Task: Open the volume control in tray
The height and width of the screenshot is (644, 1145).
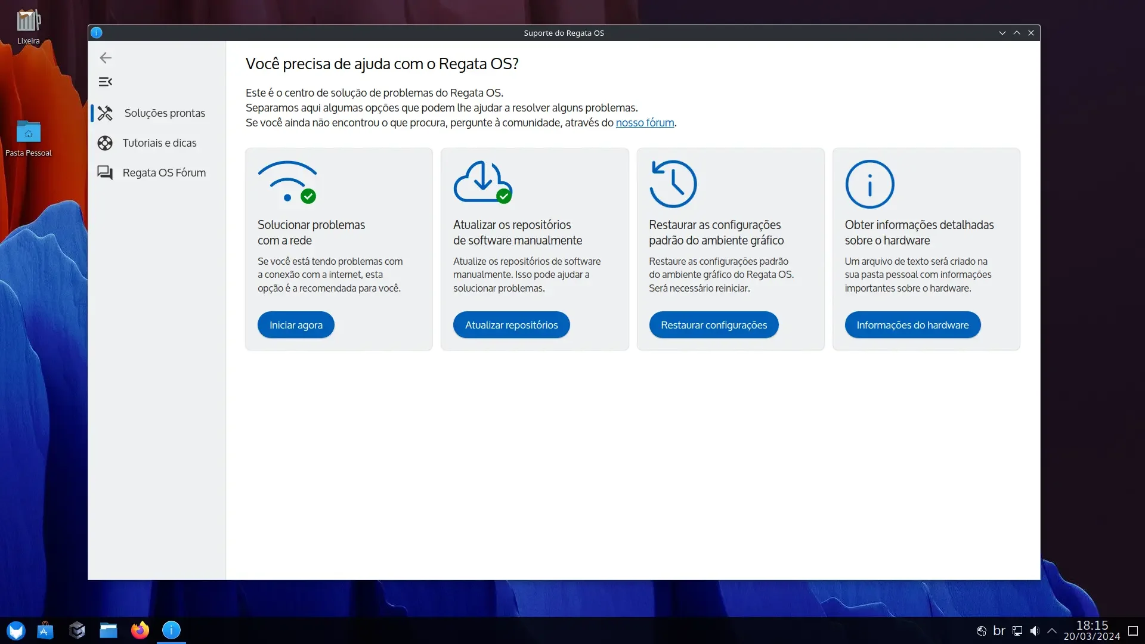Action: (x=1035, y=631)
